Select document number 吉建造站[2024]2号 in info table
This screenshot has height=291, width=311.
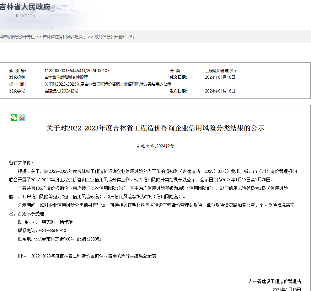(x=61, y=91)
